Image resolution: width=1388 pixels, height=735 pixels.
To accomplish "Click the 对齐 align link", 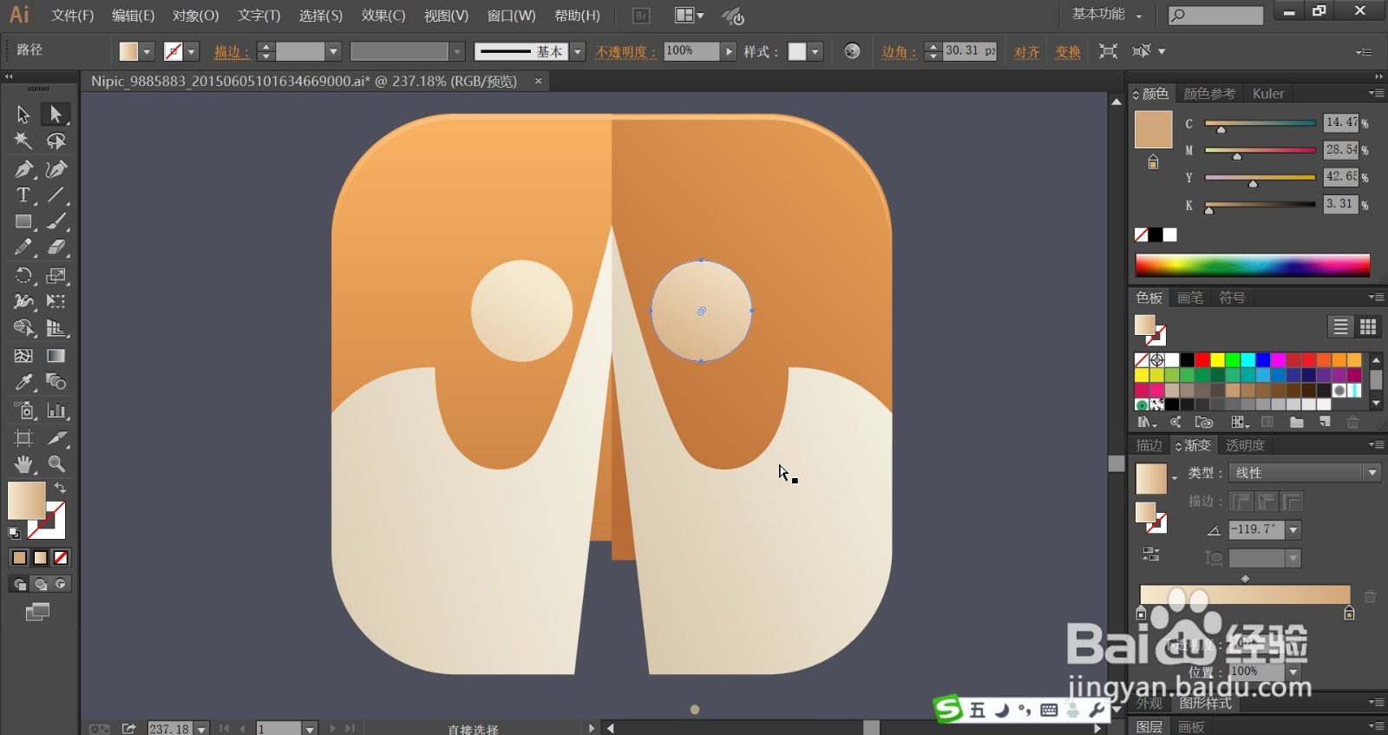I will click(1027, 52).
